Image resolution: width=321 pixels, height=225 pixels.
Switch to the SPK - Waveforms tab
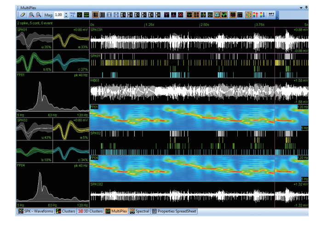click(35, 211)
